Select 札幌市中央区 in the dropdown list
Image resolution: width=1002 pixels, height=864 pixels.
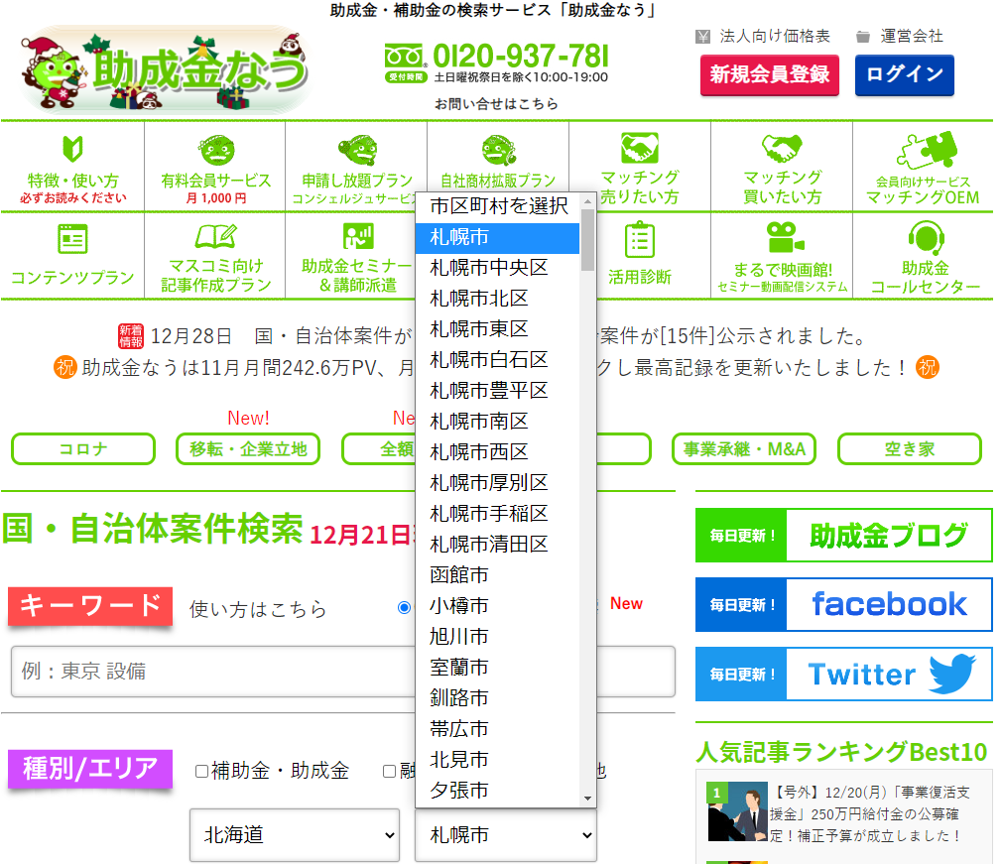[488, 268]
